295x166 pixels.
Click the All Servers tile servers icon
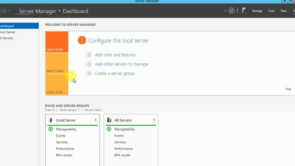[x=109, y=120]
